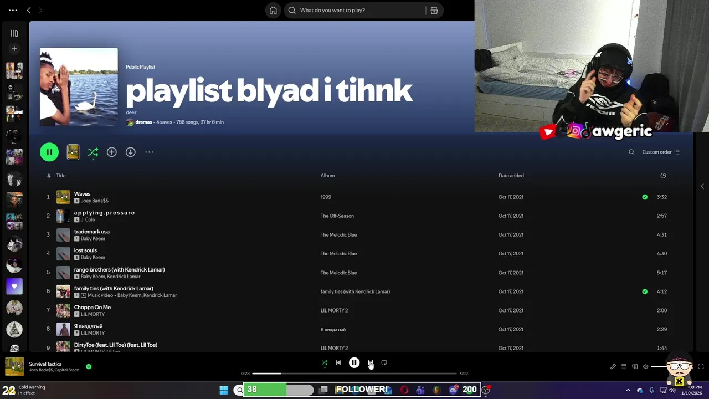Viewport: 709px width, 399px height.
Task: Open the lyrics microphone icon
Action: pyautogui.click(x=613, y=367)
